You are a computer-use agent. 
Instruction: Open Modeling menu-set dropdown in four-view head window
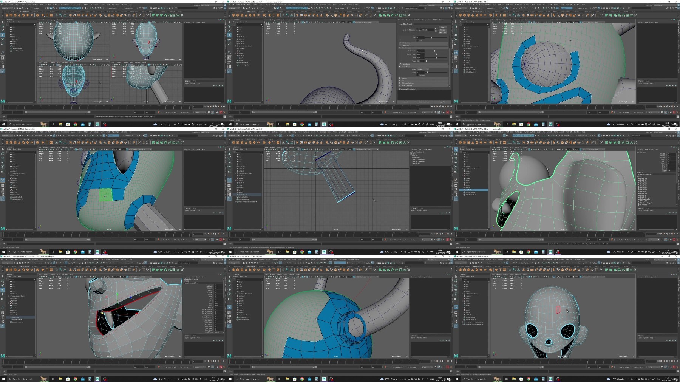click(7, 8)
